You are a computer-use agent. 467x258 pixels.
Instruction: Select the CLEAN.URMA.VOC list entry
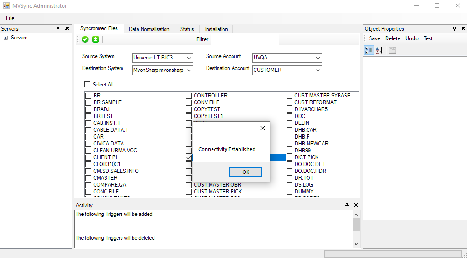[115, 150]
